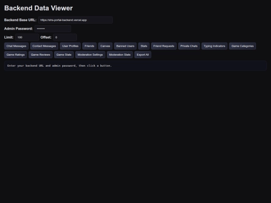Fetch the Friends list
The width and height of the screenshot is (271, 203).
[x=89, y=46]
